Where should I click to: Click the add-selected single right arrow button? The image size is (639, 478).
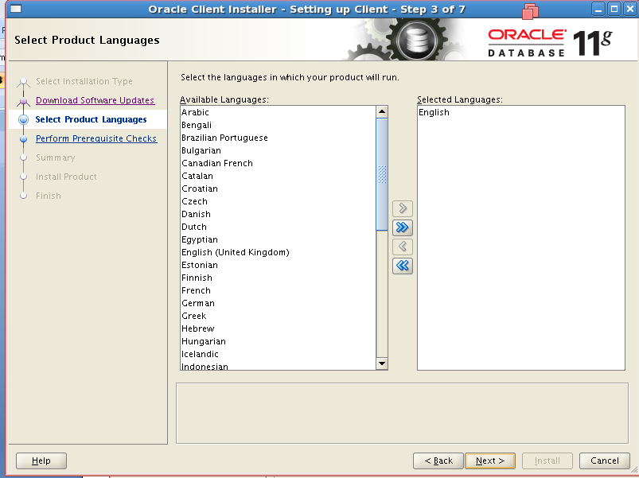[402, 208]
